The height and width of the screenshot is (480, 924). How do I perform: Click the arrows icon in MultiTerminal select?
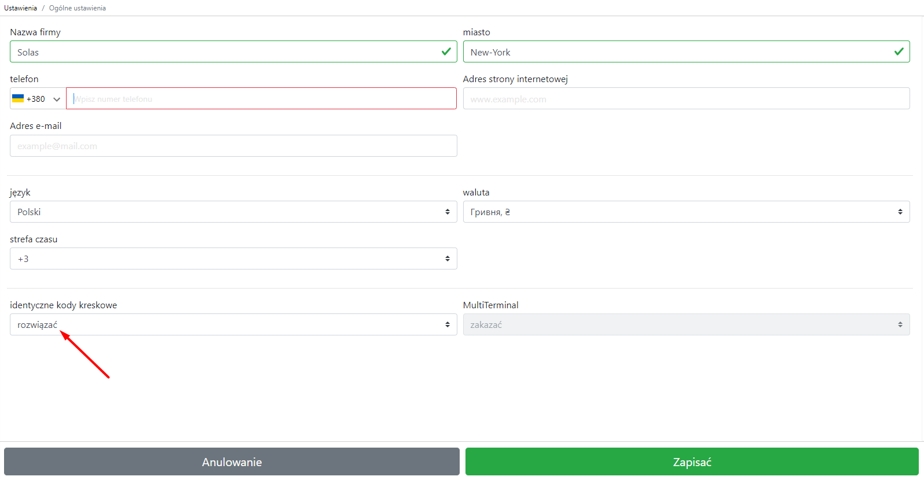click(900, 324)
